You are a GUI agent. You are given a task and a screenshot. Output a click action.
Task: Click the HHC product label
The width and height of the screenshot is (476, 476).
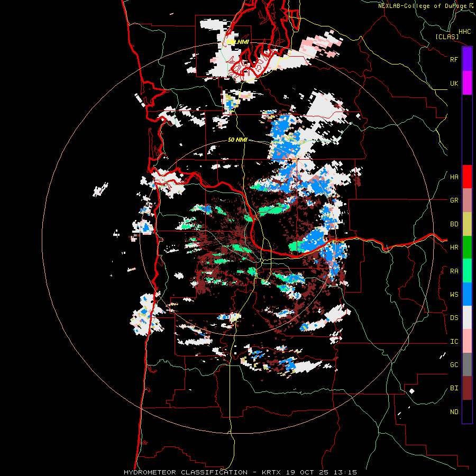[x=464, y=32]
